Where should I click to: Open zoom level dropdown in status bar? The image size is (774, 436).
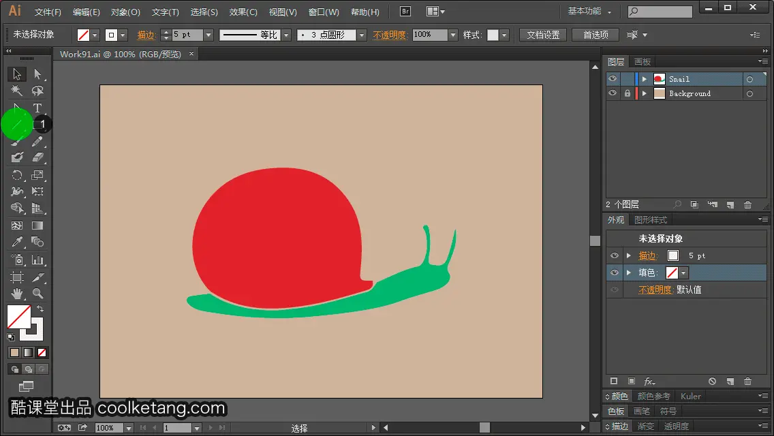coord(128,428)
